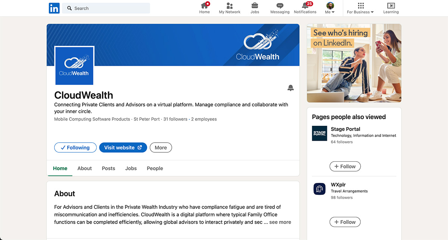Viewport: 448px width, 240px height.
Task: Open the Messaging icon
Action: [280, 6]
